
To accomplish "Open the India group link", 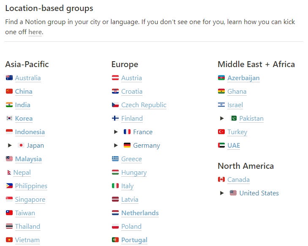I will pyautogui.click(x=22, y=105).
